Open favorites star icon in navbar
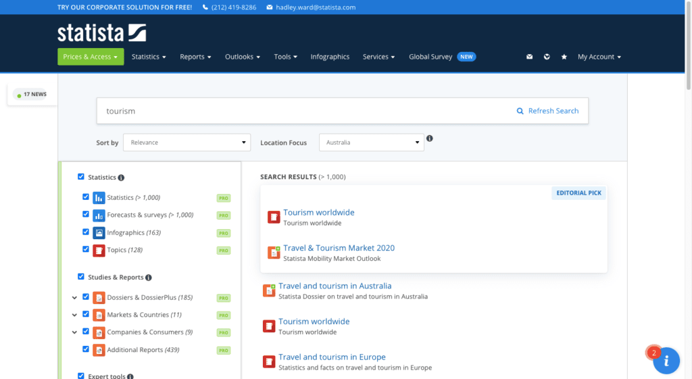692x379 pixels. 564,57
